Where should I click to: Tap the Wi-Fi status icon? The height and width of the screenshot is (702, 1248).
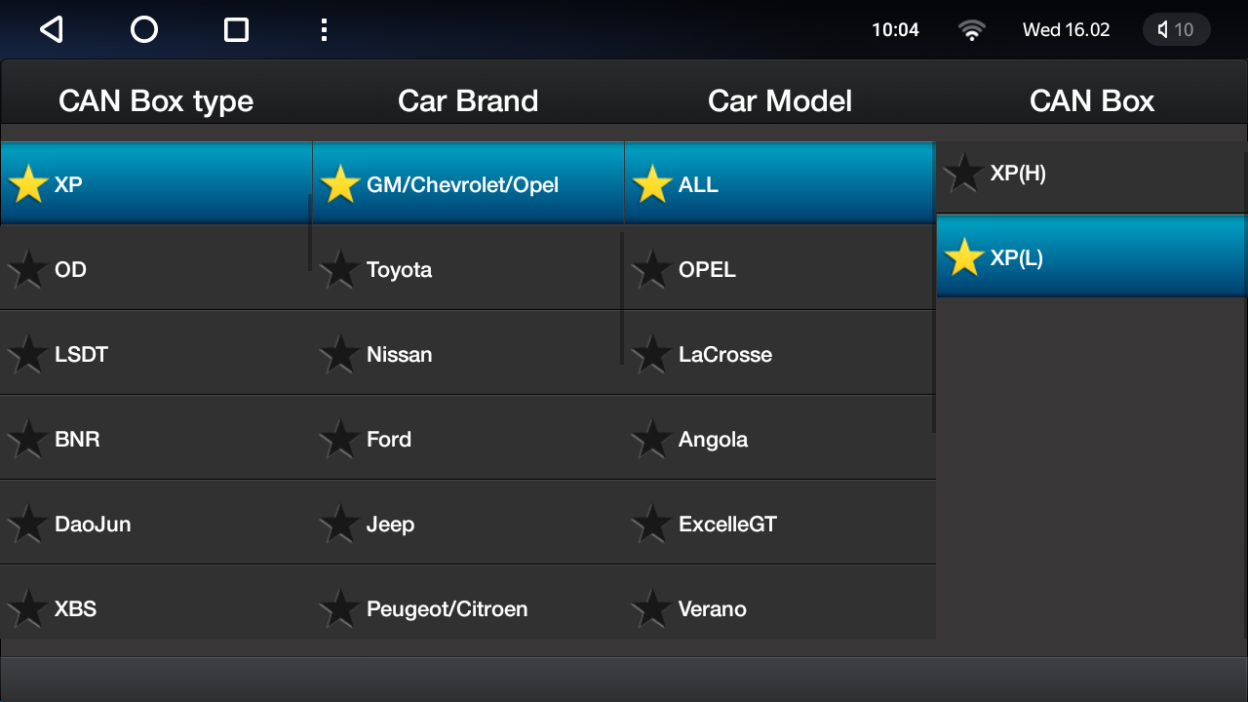pos(971,30)
